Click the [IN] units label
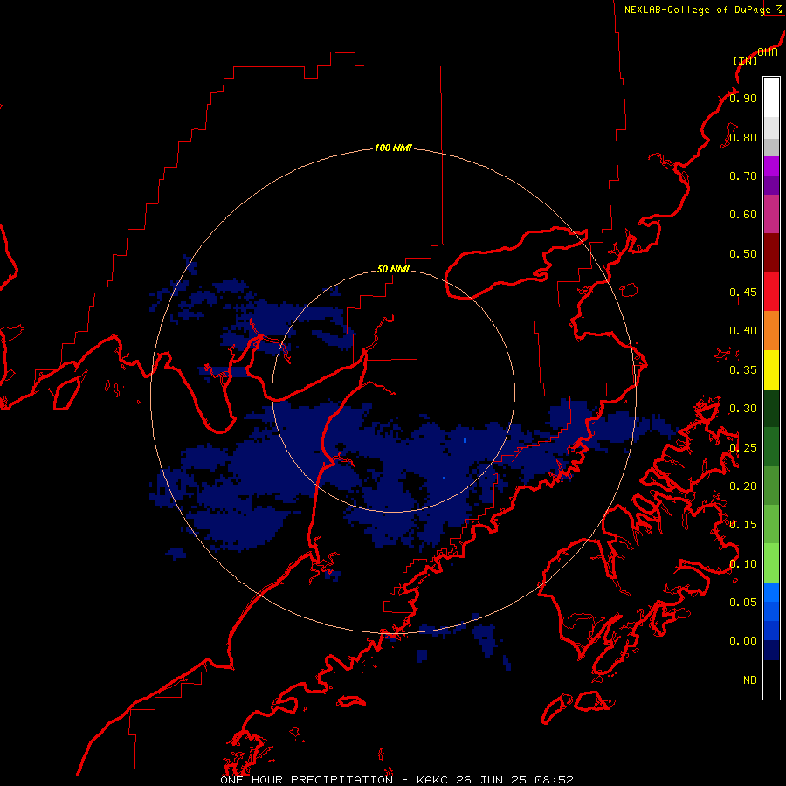This screenshot has height=786, width=786. click(x=746, y=60)
